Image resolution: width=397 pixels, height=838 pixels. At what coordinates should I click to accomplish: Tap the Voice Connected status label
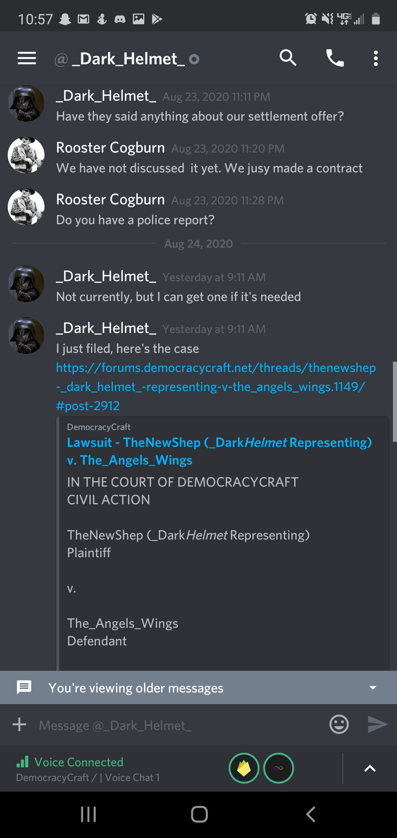tap(79, 762)
